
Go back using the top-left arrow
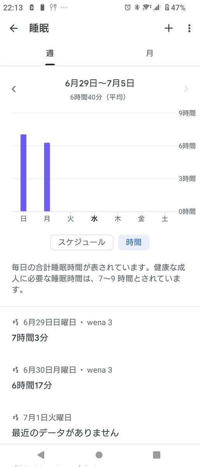(x=14, y=28)
